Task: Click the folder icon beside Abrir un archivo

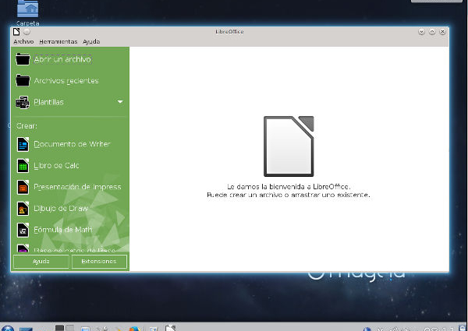Action: [23, 59]
